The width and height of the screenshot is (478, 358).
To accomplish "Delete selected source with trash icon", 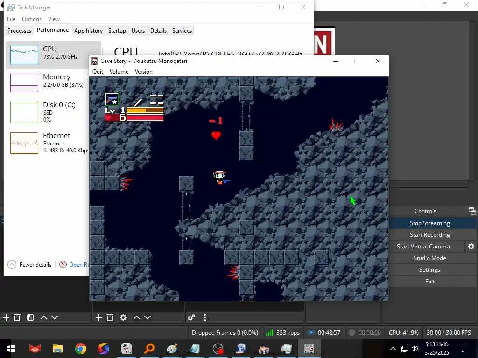I will (x=110, y=317).
